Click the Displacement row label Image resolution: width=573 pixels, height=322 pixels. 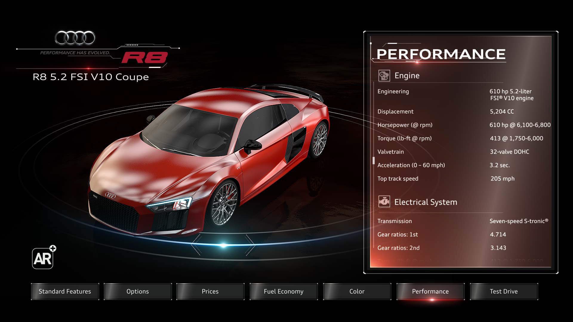[395, 112]
